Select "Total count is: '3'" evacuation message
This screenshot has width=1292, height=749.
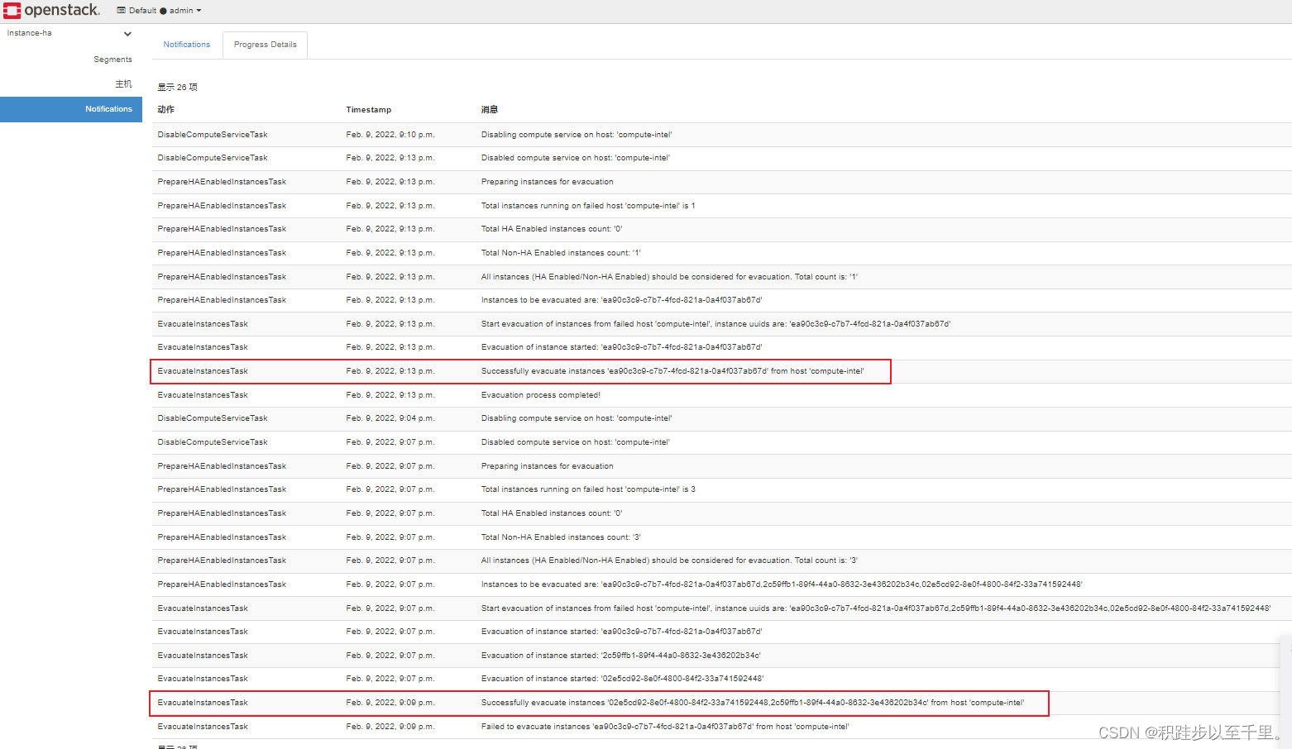[669, 561]
